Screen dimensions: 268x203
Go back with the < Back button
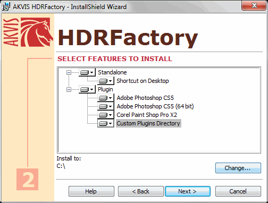click(x=141, y=191)
